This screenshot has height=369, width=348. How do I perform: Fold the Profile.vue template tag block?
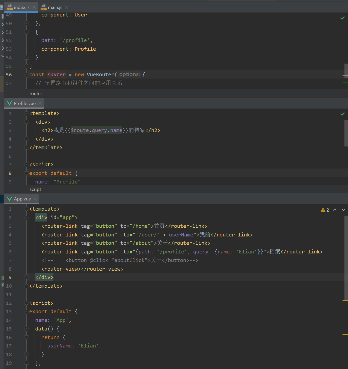(x=26, y=114)
